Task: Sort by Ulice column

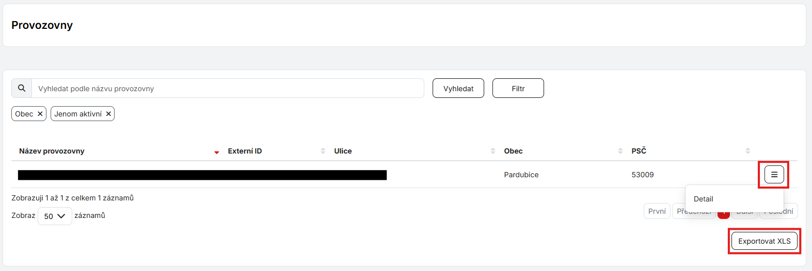Action: tap(492, 151)
